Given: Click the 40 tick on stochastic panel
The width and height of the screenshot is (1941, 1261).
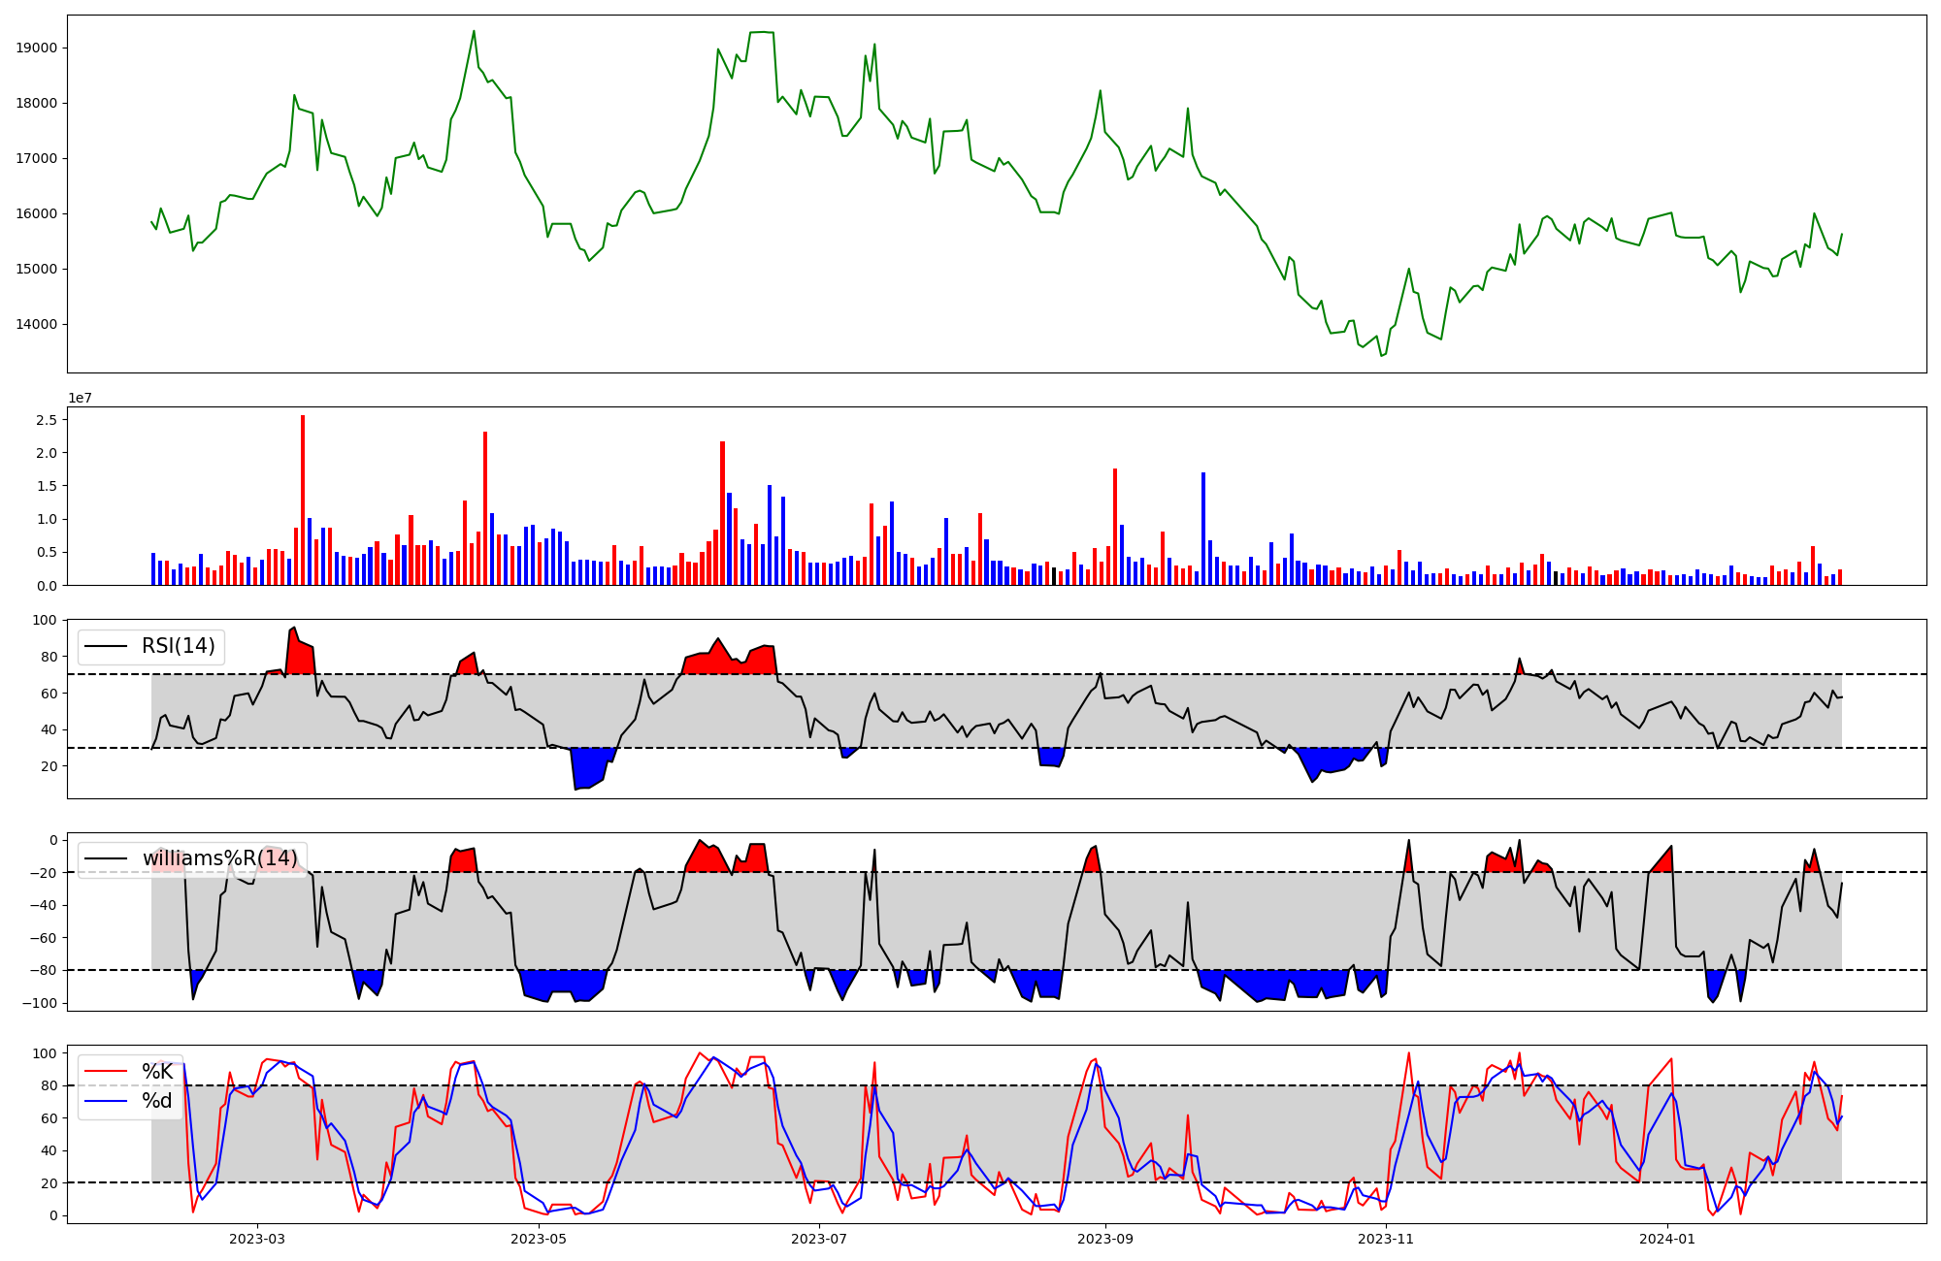Looking at the screenshot, I should 49,1151.
